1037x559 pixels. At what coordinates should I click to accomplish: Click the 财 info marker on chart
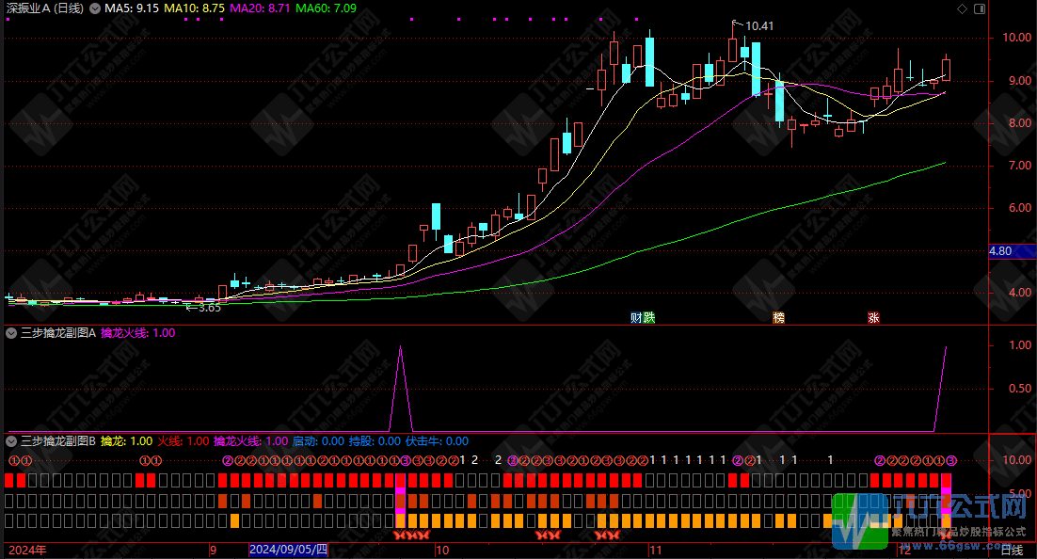(x=637, y=318)
